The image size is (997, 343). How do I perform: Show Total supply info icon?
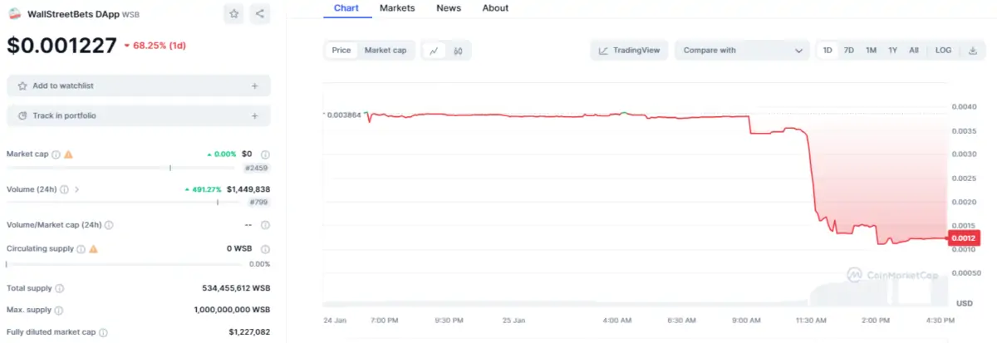[59, 288]
